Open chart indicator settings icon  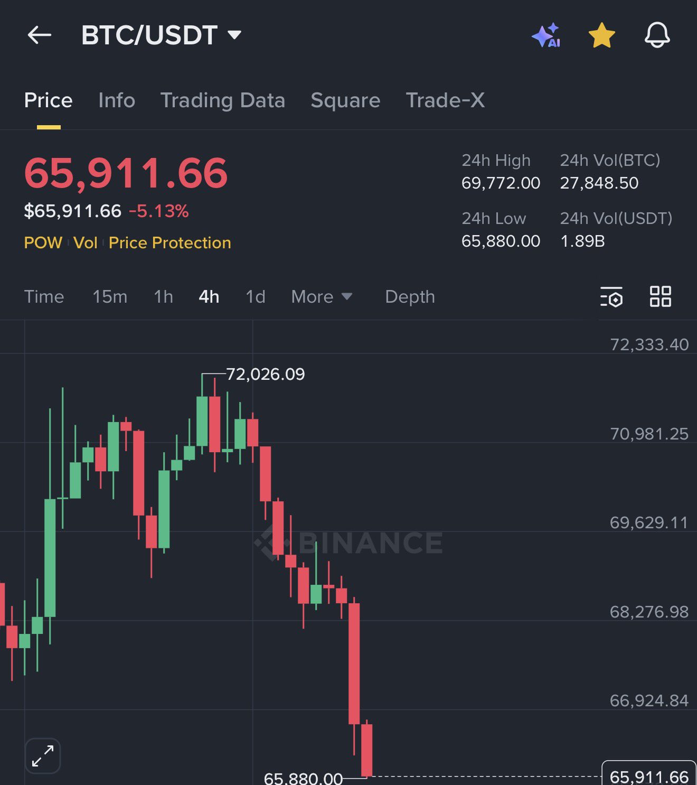tap(611, 297)
